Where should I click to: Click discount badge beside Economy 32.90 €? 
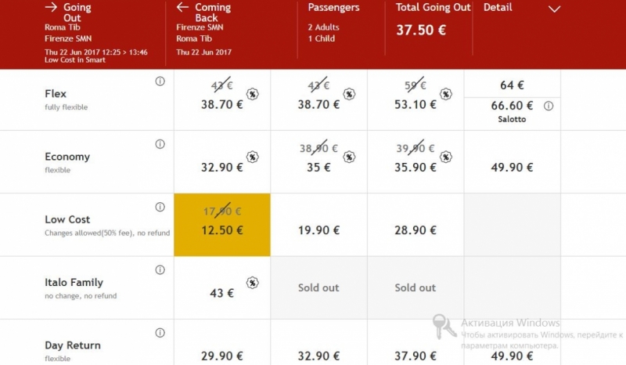click(252, 157)
